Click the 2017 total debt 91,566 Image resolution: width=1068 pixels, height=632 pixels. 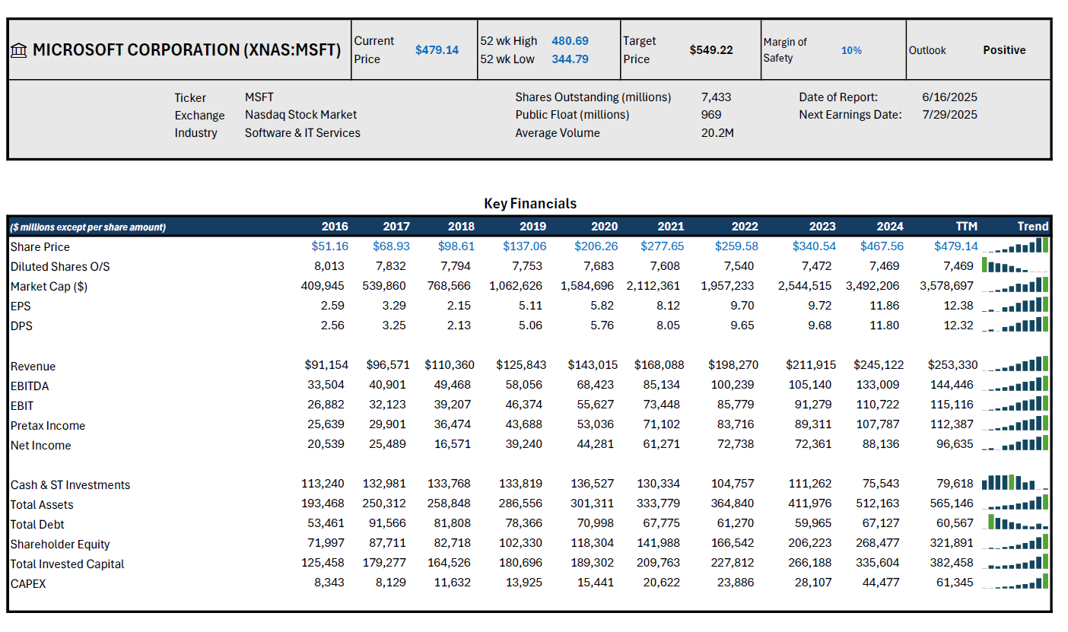pos(386,523)
